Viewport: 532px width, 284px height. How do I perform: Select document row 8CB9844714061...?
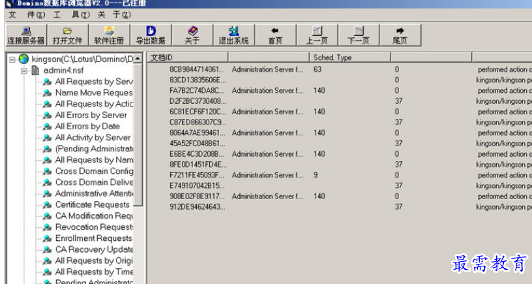click(339, 69)
